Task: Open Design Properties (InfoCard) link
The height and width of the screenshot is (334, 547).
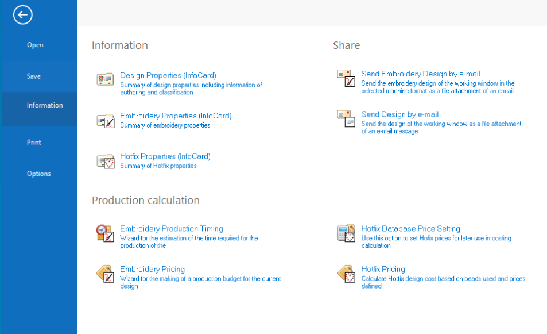Action: [168, 75]
